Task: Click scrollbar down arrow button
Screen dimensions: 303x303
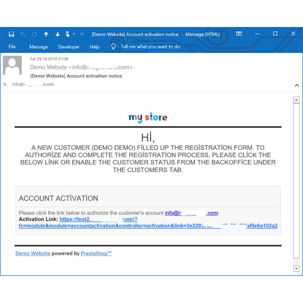Action: tap(296, 268)
